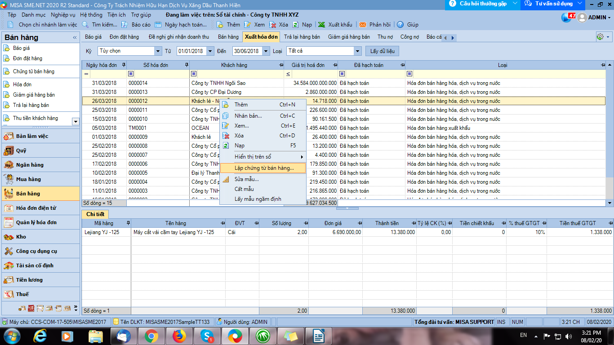Click the Xóa (delete) toolbar icon

pyautogui.click(x=272, y=25)
